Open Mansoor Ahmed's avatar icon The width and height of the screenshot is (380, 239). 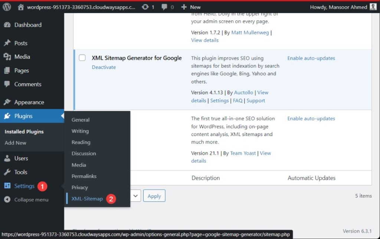point(373,7)
